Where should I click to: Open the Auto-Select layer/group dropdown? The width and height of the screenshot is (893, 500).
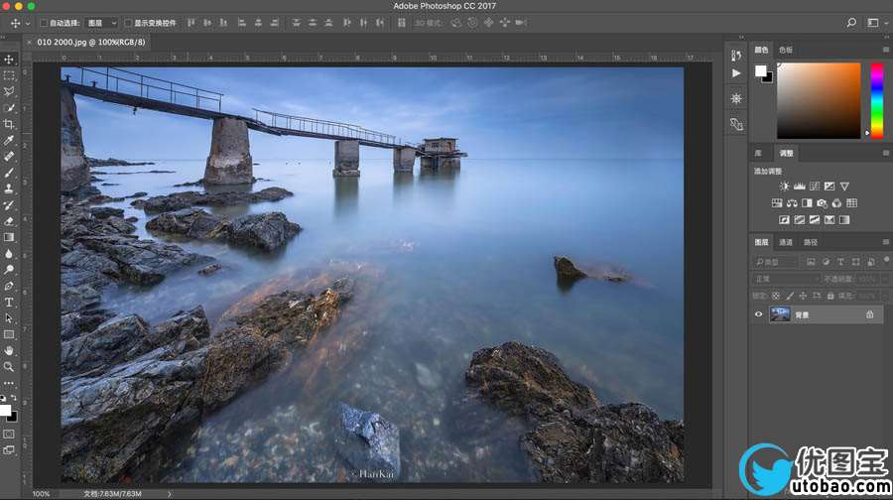click(x=101, y=23)
